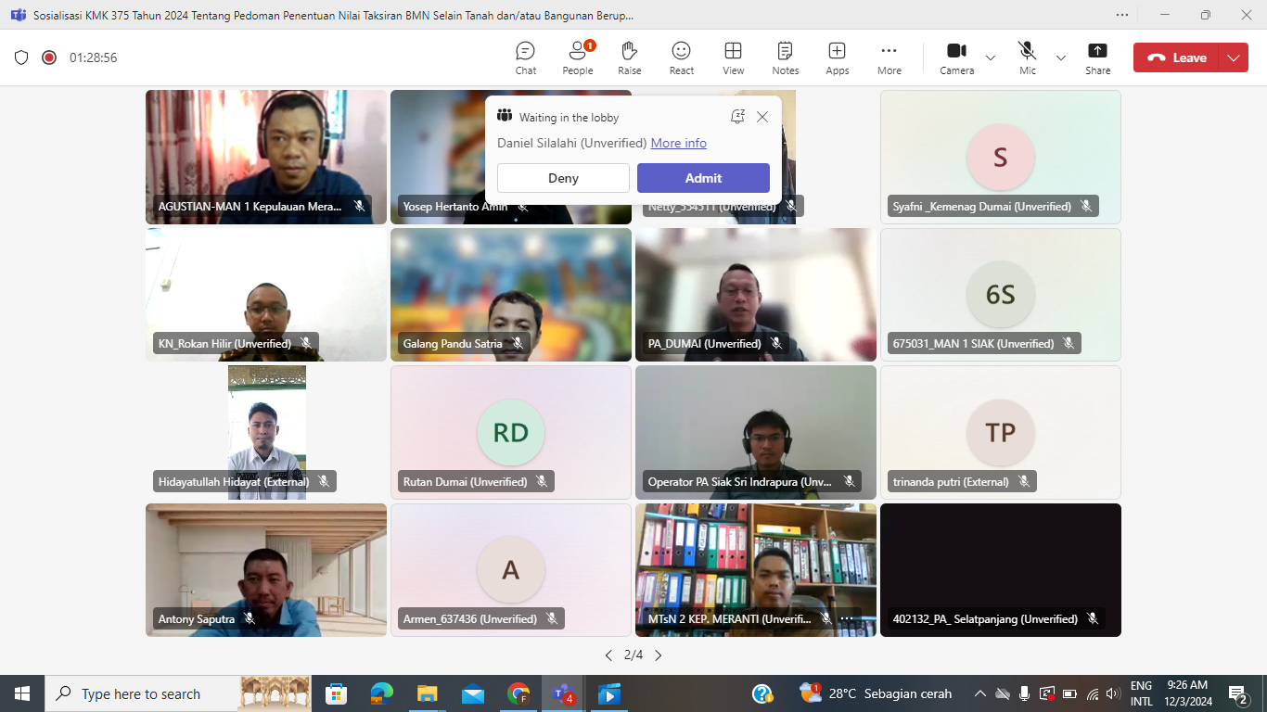Open the View layout options
Image resolution: width=1267 pixels, height=712 pixels.
click(x=733, y=57)
